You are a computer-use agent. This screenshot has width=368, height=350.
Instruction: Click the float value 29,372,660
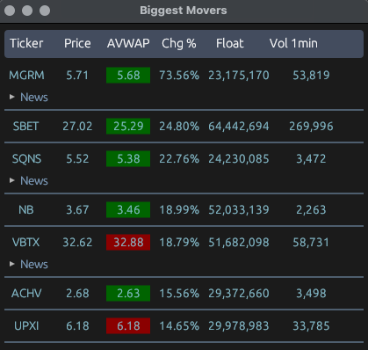point(239,294)
